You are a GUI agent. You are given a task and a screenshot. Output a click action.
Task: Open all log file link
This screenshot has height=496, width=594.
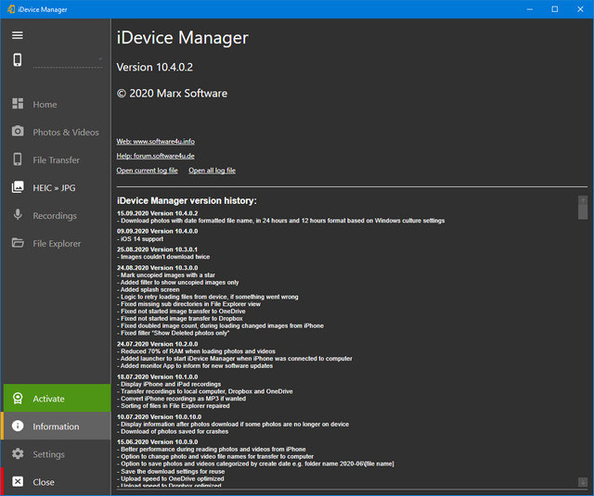coord(212,171)
